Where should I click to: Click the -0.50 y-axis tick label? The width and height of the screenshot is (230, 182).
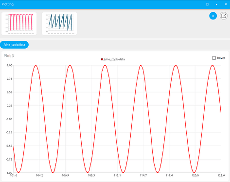[9, 146]
